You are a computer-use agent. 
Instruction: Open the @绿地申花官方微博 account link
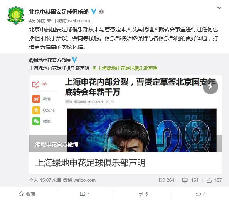point(50,60)
